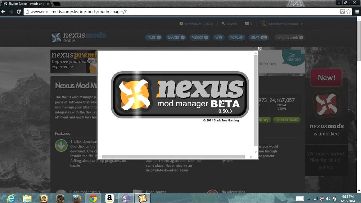Click the extension icon left of the bookmark star
The image size is (361, 203).
pos(342,12)
